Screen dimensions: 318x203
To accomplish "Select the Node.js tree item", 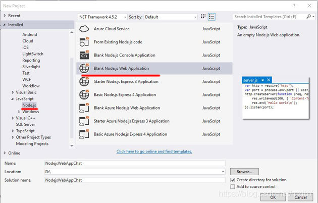I will coord(29,105).
